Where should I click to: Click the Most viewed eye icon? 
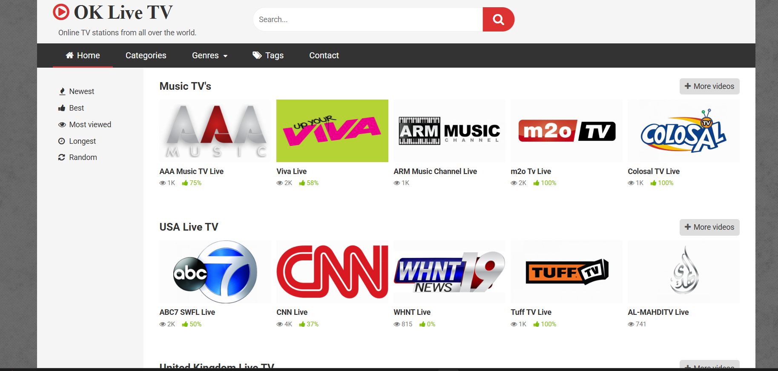tap(62, 125)
